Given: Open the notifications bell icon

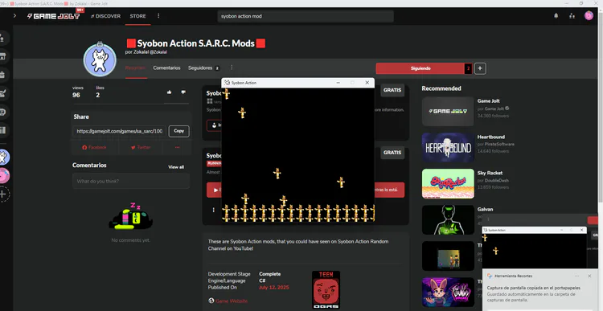Looking at the screenshot, I should [x=556, y=16].
